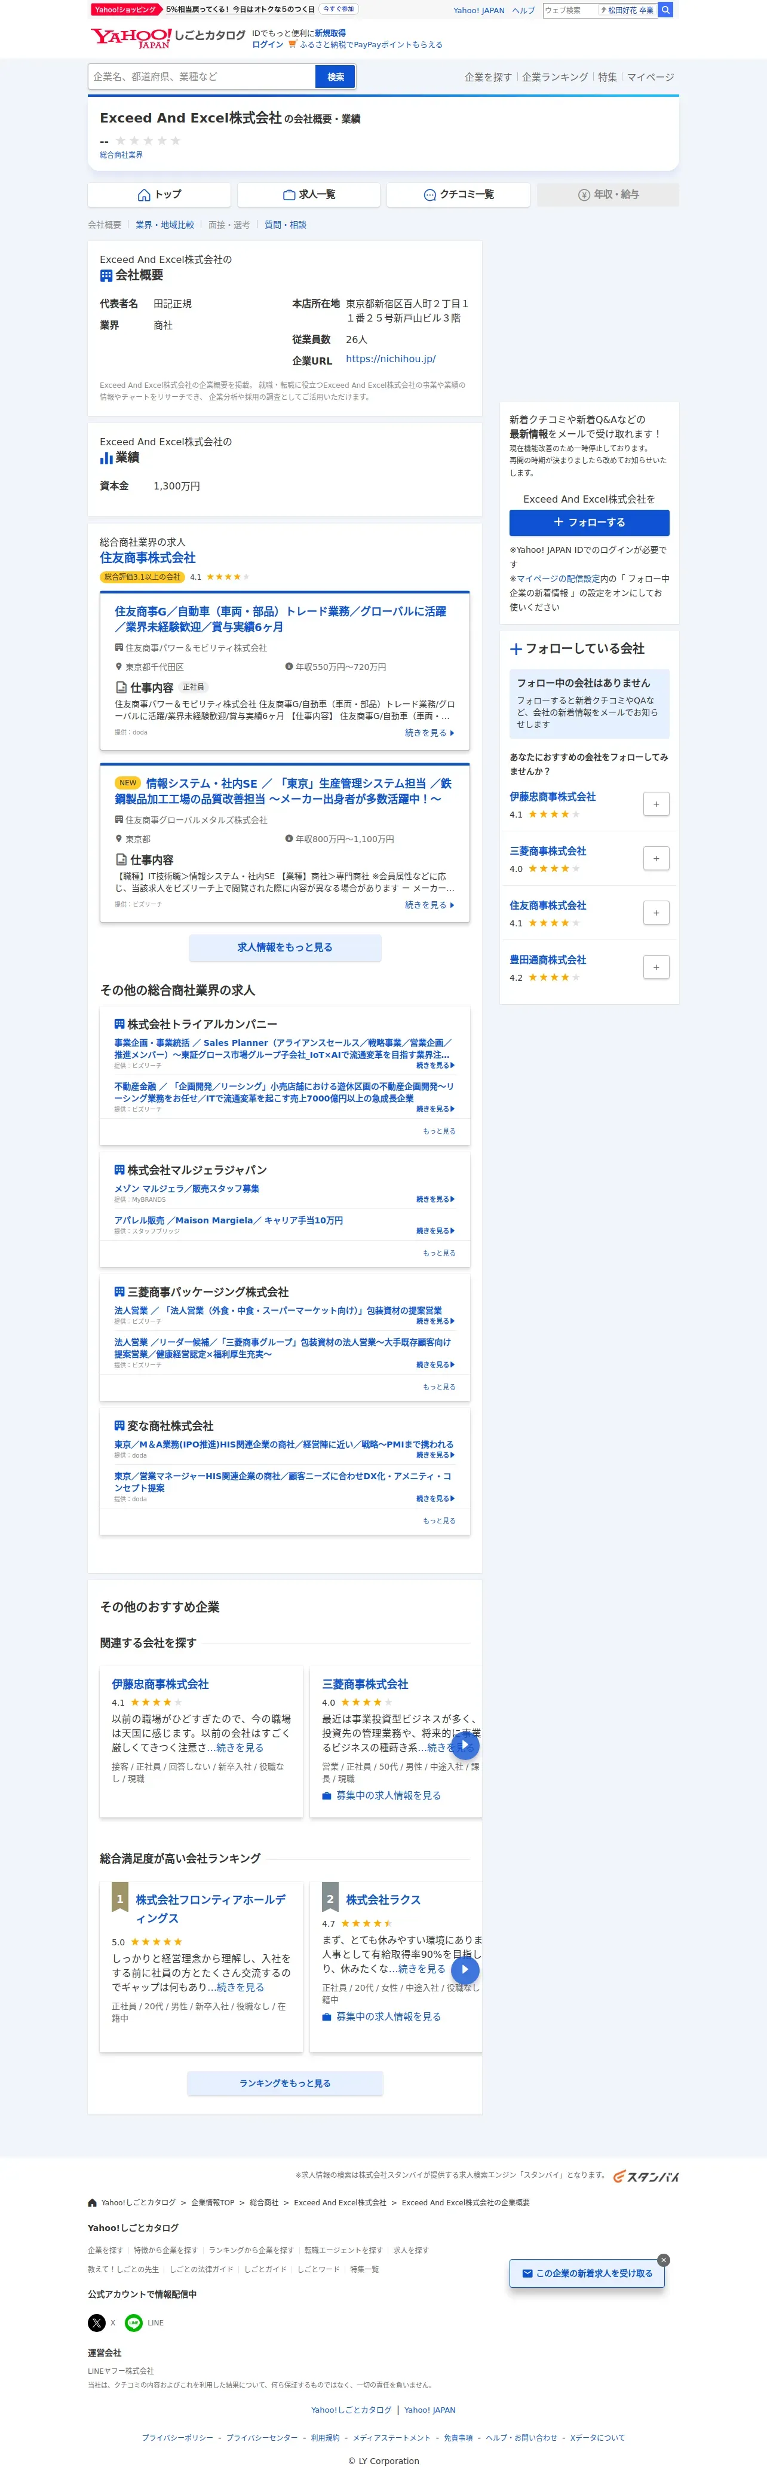
Task: Click the ログイン link in header
Action: coord(268,44)
